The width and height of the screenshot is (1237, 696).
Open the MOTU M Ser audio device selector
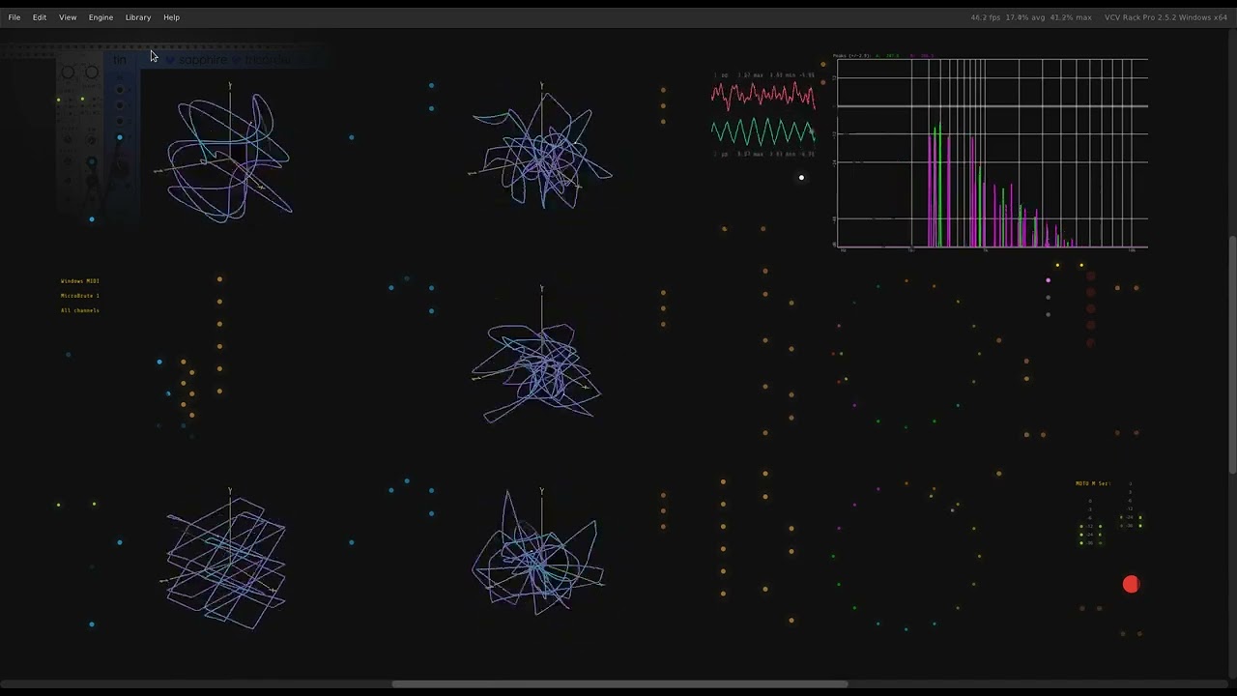click(1093, 483)
